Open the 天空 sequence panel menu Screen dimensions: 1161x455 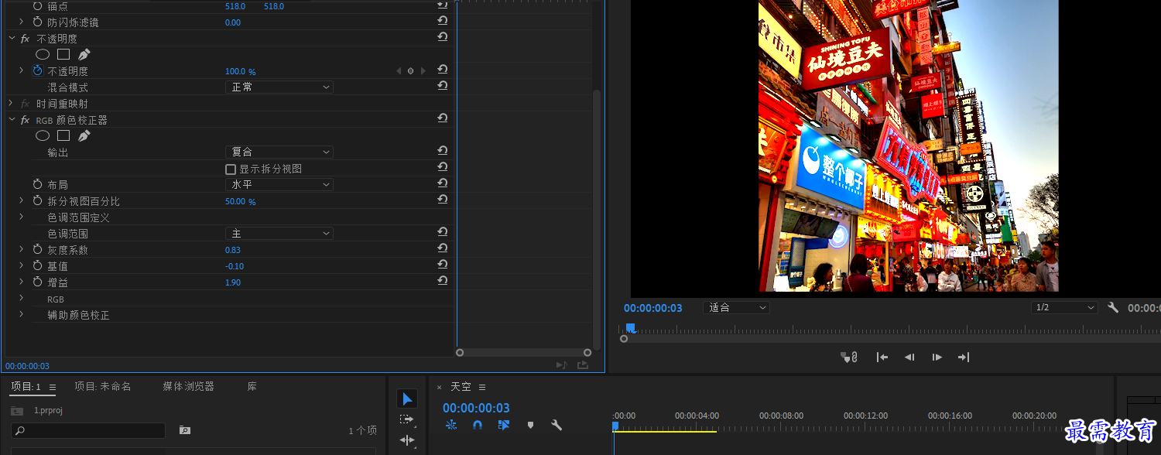481,387
